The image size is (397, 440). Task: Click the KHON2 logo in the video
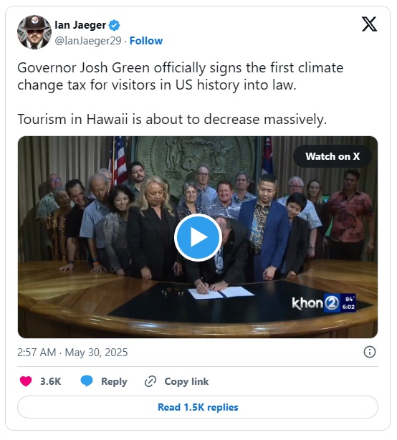[x=315, y=303]
